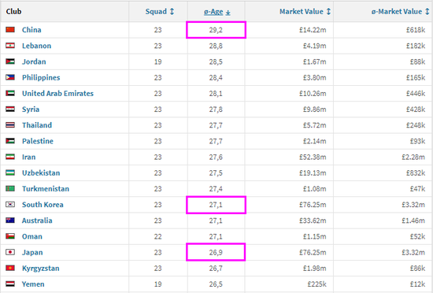Sort by ø-Age column header
The width and height of the screenshot is (433, 293).
tap(216, 12)
